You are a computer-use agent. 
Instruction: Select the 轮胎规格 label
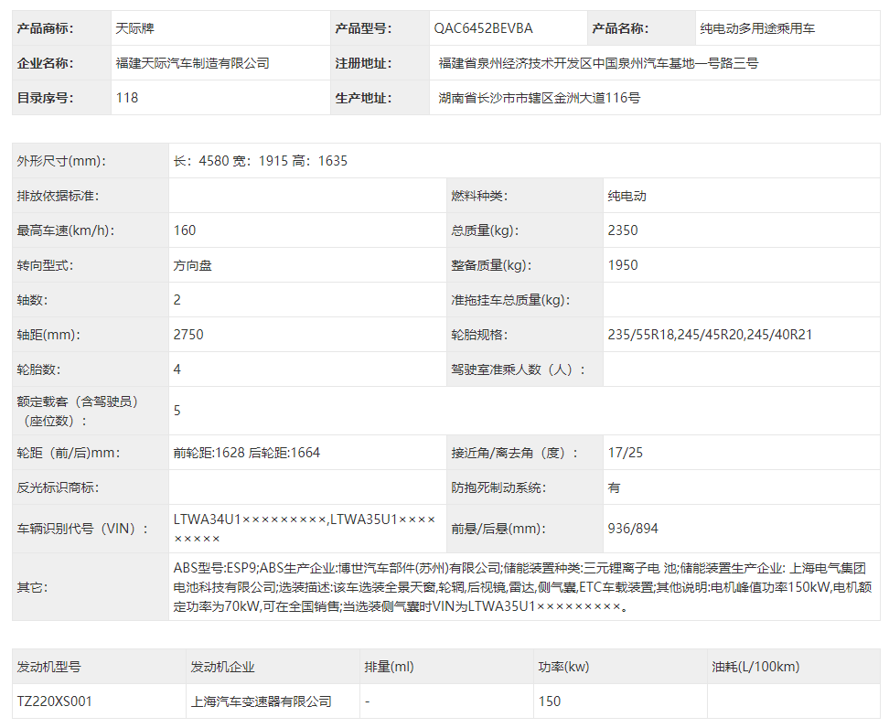tap(479, 335)
